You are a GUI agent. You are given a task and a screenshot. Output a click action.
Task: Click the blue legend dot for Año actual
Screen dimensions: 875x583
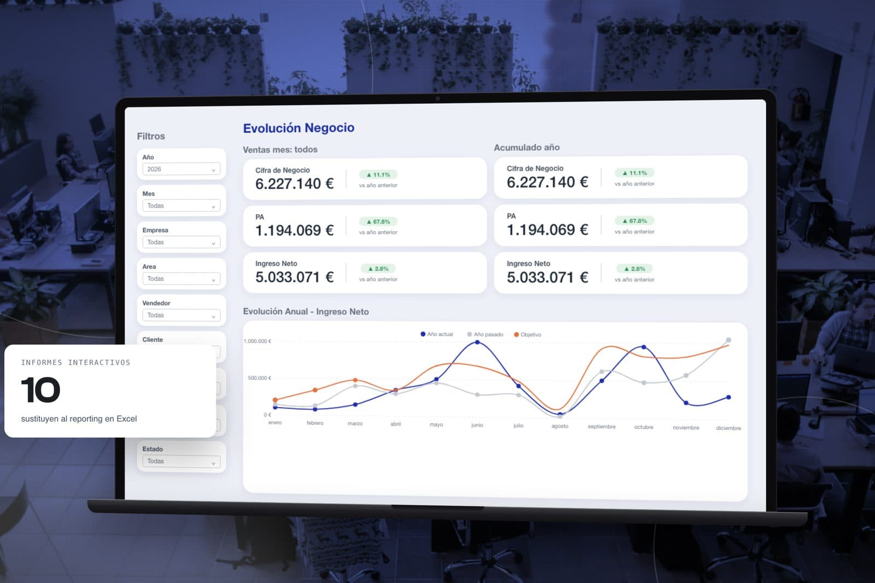(x=423, y=334)
